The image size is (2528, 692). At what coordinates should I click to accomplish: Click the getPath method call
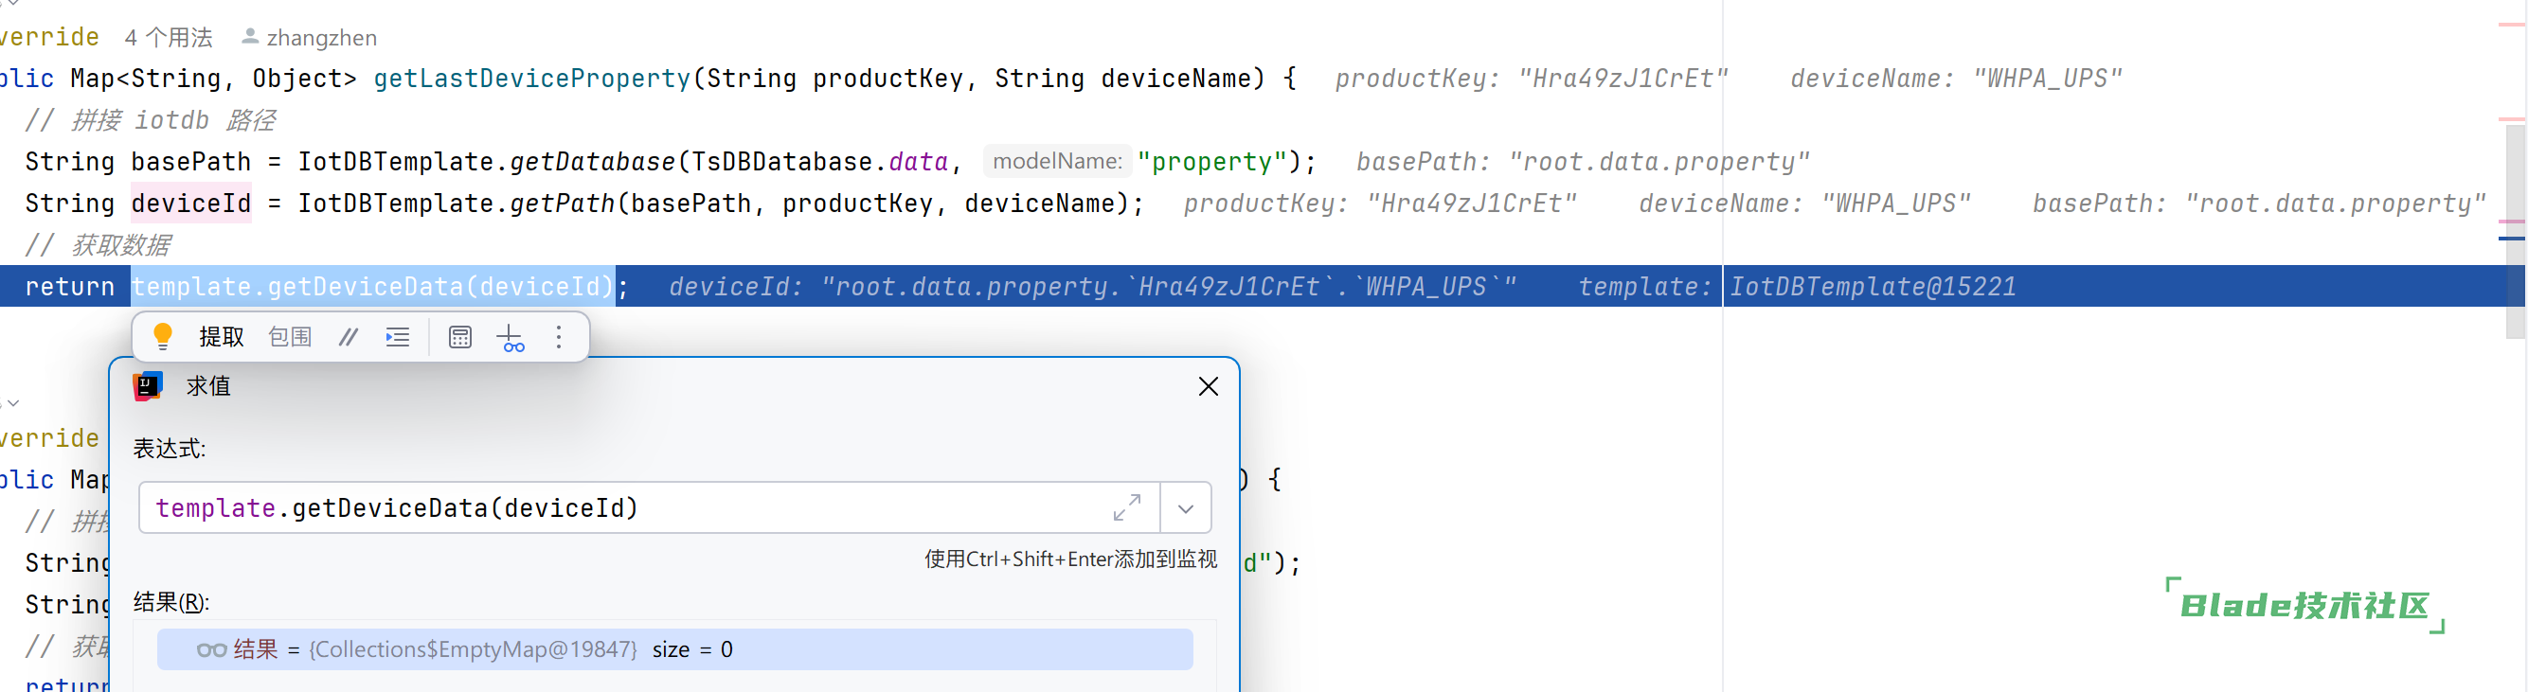(x=563, y=203)
